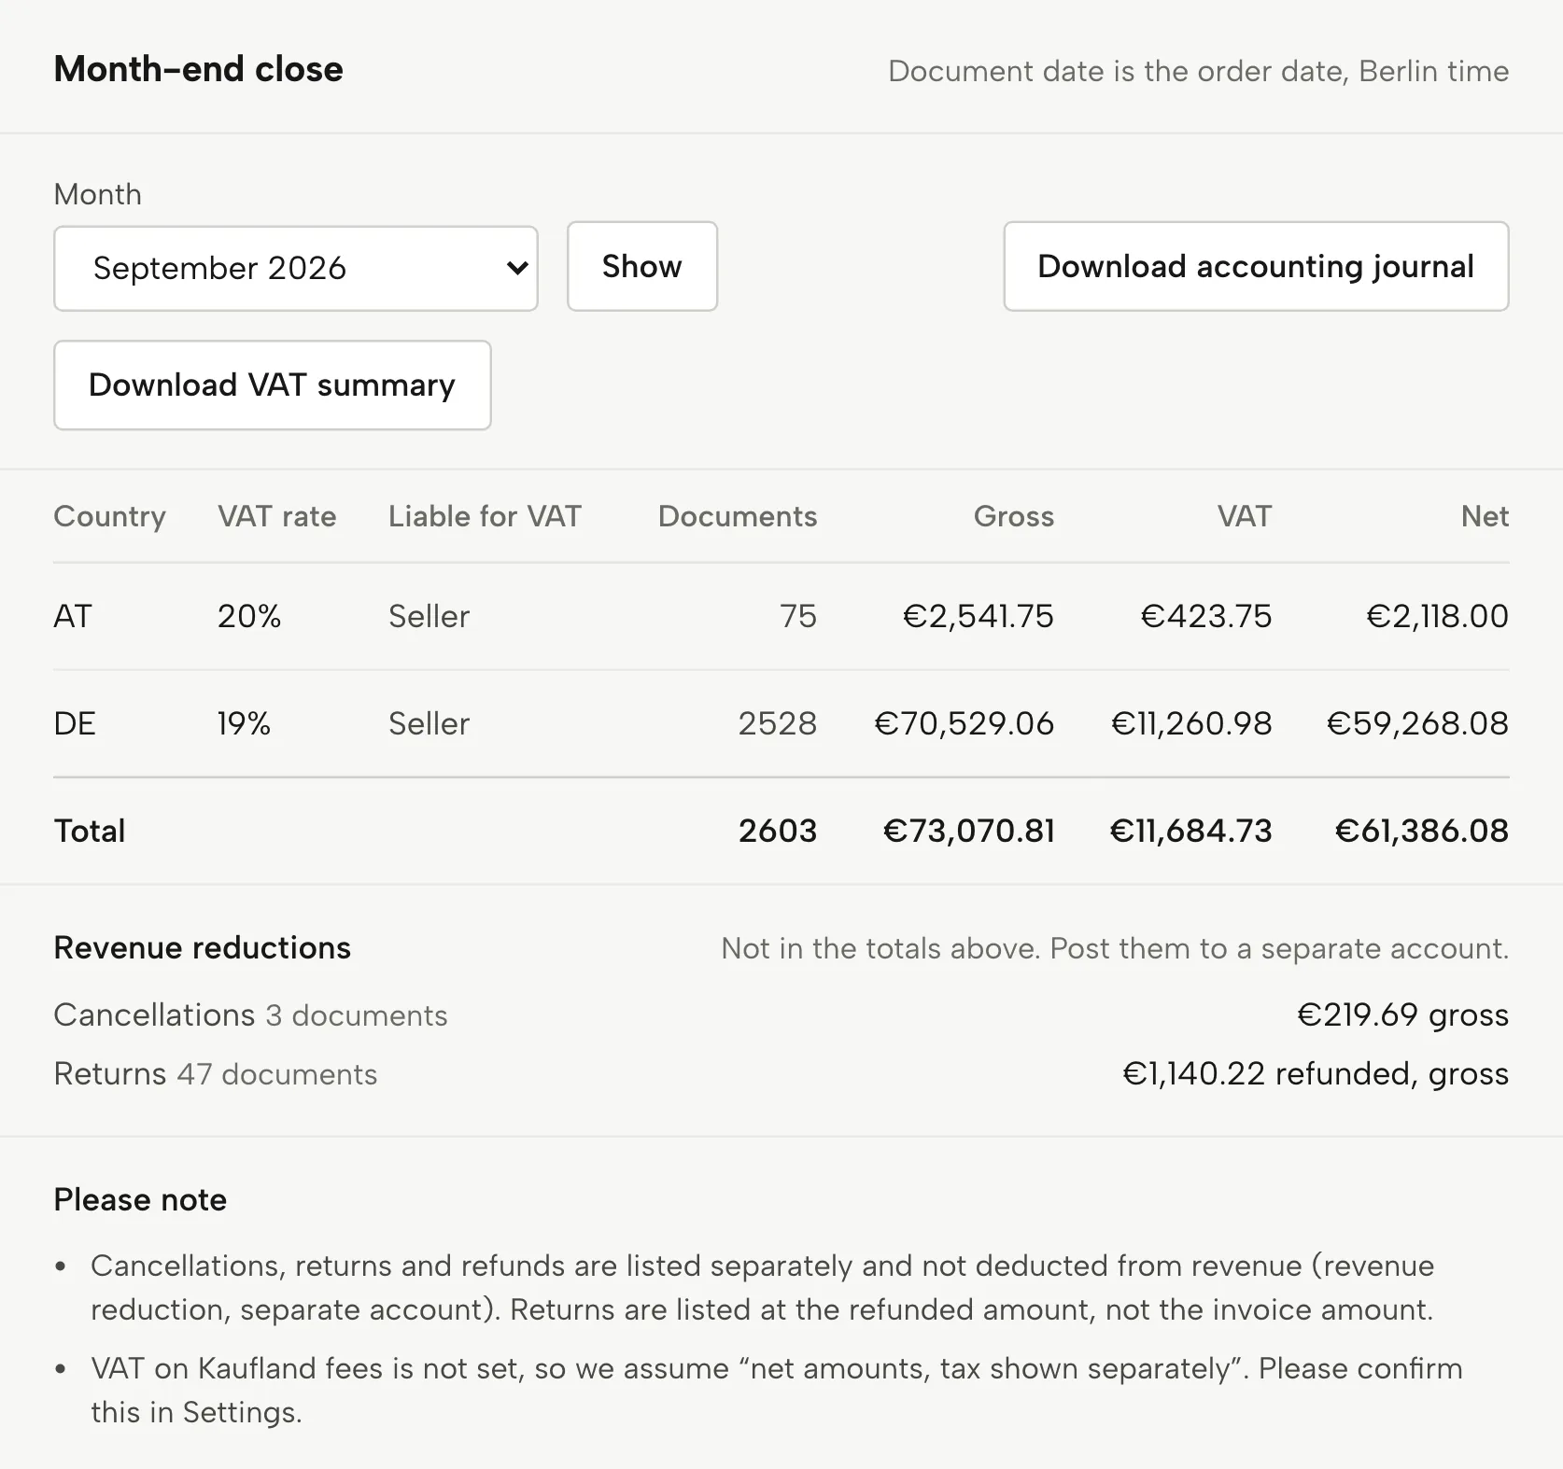Viewport: 1563px width, 1469px height.
Task: Click the 19% VAT rate value
Action: tap(245, 723)
